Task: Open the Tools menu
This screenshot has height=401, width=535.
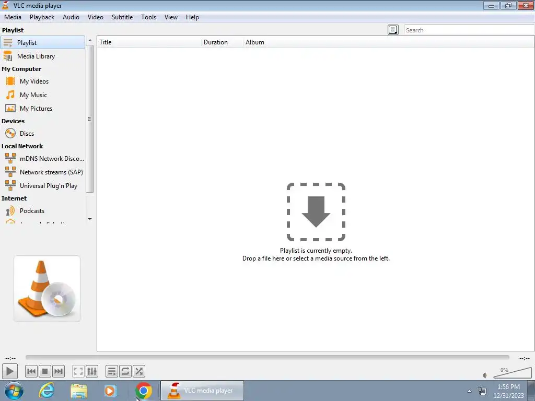Action: point(149,17)
